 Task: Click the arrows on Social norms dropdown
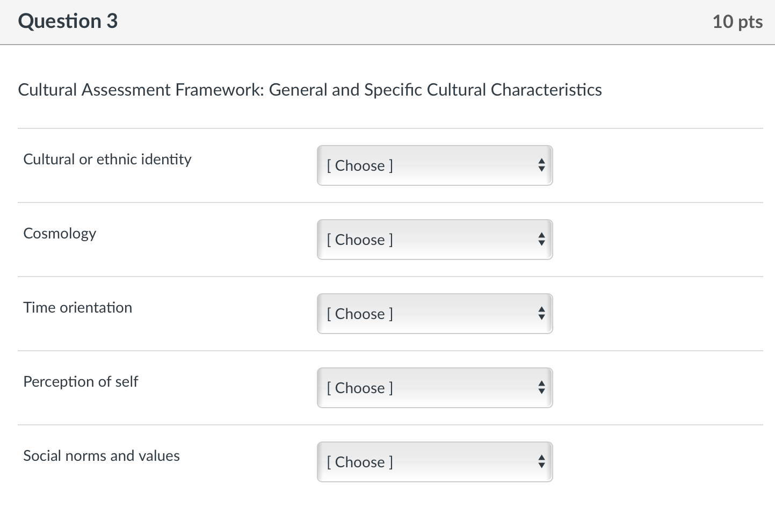point(541,462)
